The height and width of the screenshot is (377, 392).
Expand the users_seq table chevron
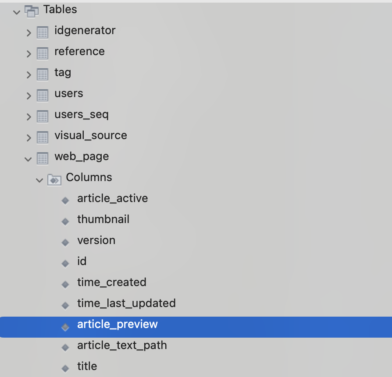click(x=29, y=117)
